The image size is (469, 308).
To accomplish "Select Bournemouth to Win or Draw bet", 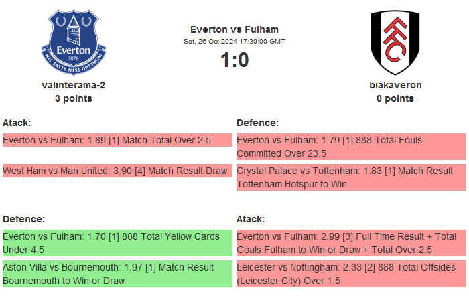I will pyautogui.click(x=117, y=274).
